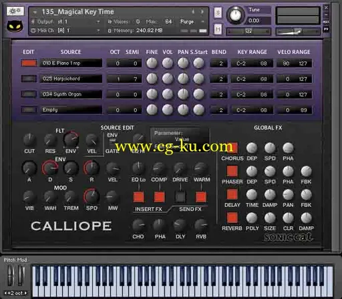
Task: Click the MOD SPD knob
Action: 92,196
